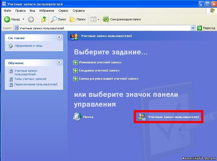This screenshot has width=217, height=161.
Task: Open Поиск search tool
Action: pos(58,19)
